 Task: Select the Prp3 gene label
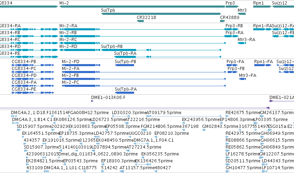pyautogui.click(x=230, y=3)
